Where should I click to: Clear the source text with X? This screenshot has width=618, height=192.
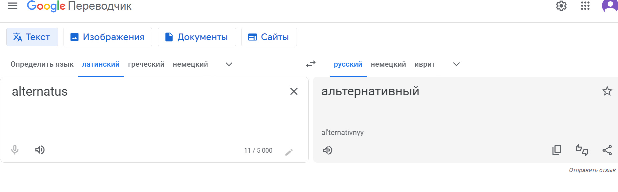coord(294,91)
